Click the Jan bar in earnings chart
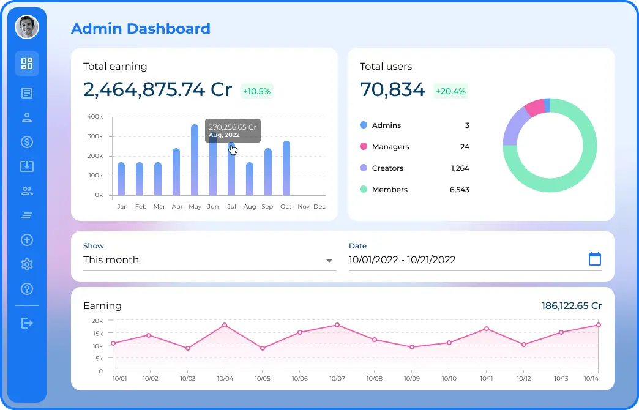639x410 pixels. pos(121,179)
